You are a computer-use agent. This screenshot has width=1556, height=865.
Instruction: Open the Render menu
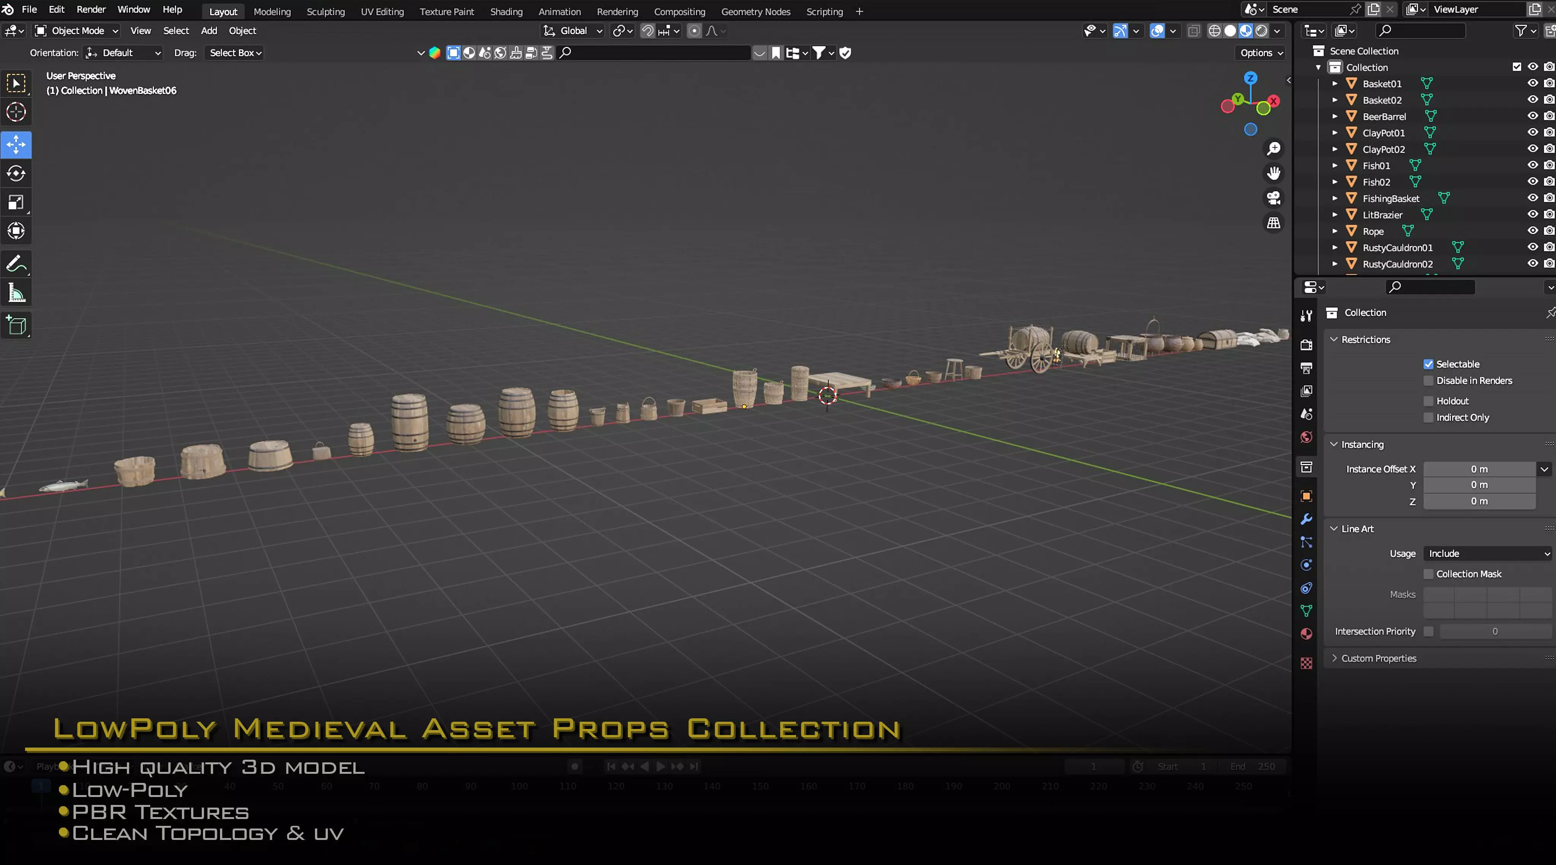tap(90, 10)
